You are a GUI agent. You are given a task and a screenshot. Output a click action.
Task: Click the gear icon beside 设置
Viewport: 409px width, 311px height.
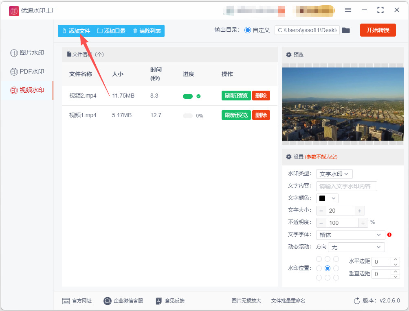[288, 157]
